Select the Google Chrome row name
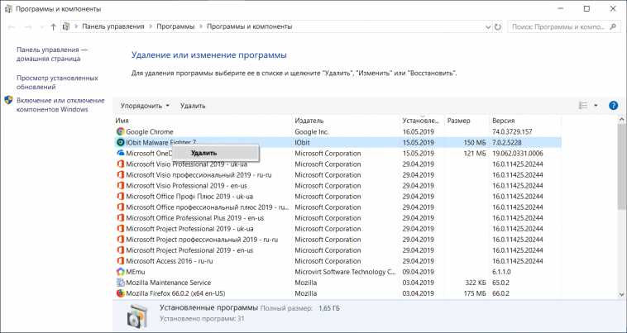This screenshot has width=627, height=333. (150, 131)
